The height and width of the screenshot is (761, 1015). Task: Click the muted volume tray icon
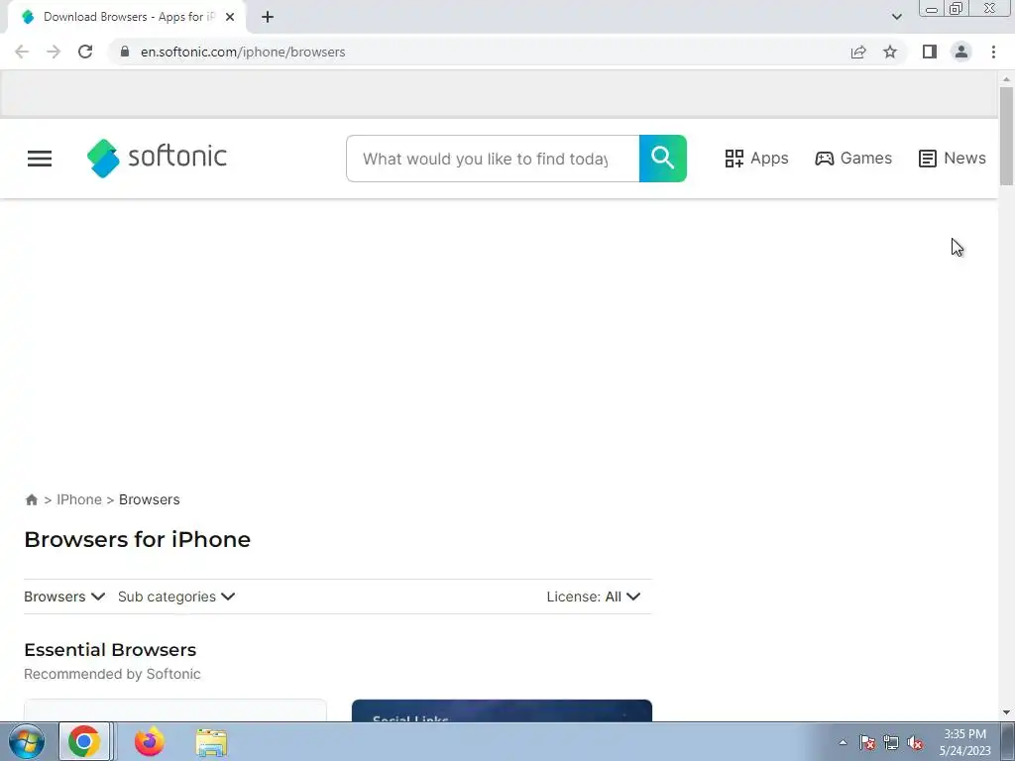[915, 742]
